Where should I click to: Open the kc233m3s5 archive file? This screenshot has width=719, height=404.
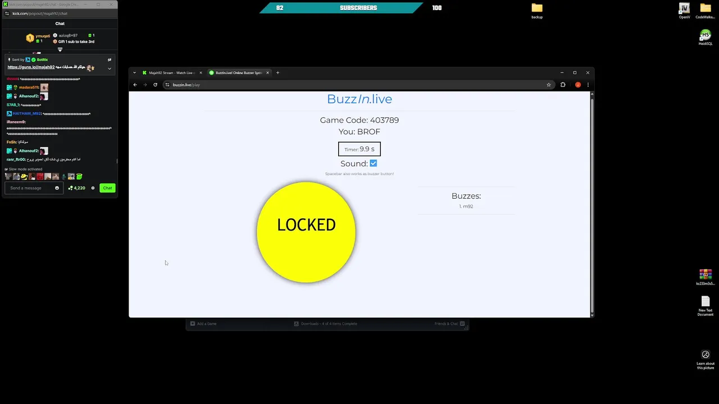[x=706, y=277]
